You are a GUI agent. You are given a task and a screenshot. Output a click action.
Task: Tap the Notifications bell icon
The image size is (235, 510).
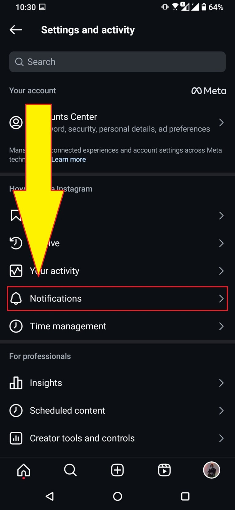point(16,299)
